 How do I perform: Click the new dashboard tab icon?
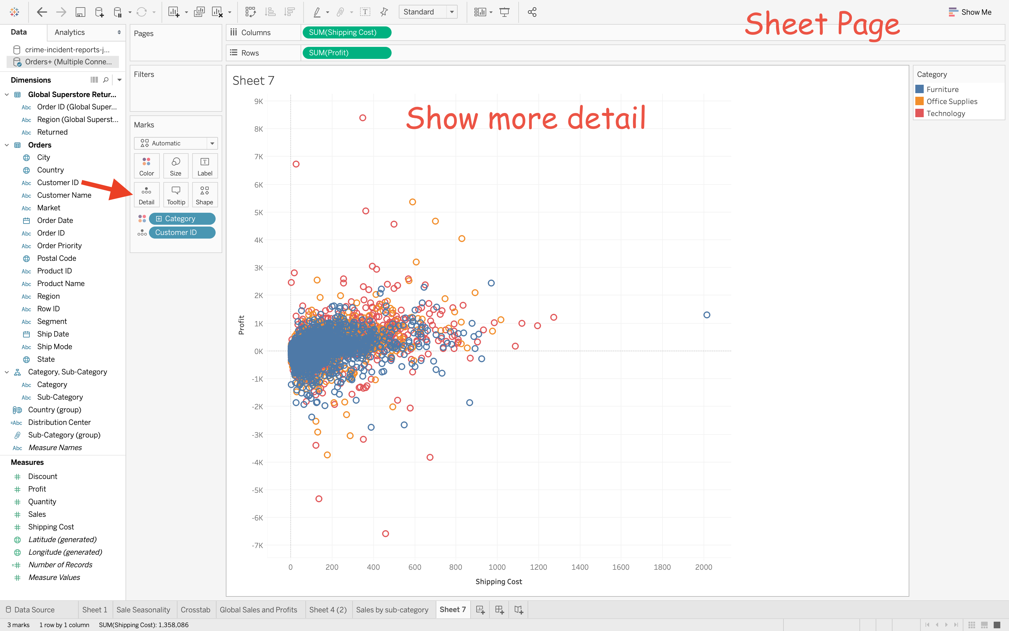point(499,610)
